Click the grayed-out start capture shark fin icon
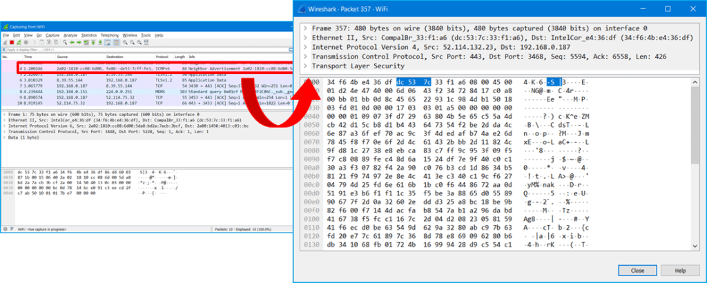The height and width of the screenshot is (283, 707). click(5, 42)
